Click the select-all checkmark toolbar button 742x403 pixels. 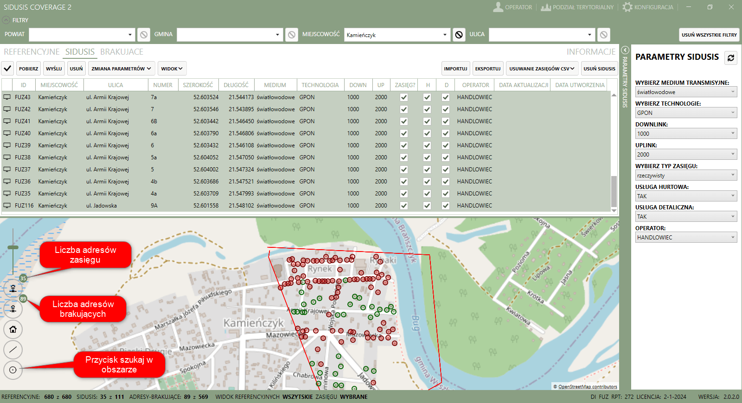click(7, 69)
